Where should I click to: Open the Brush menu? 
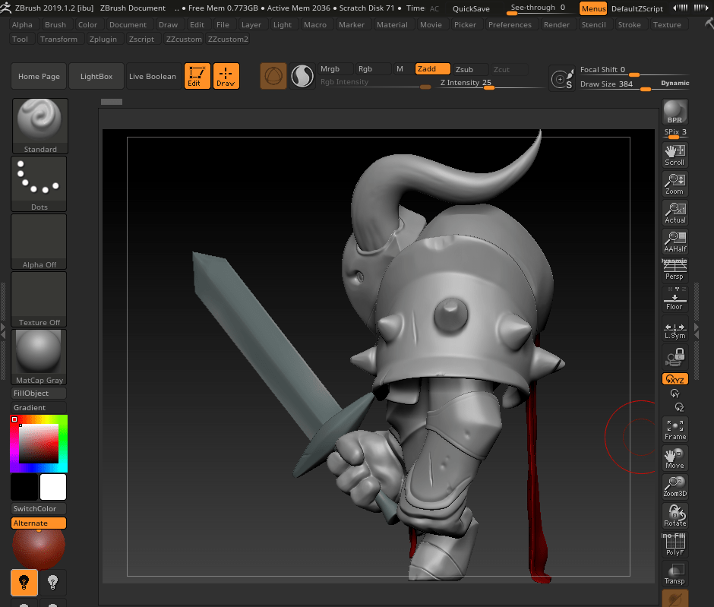coord(55,24)
